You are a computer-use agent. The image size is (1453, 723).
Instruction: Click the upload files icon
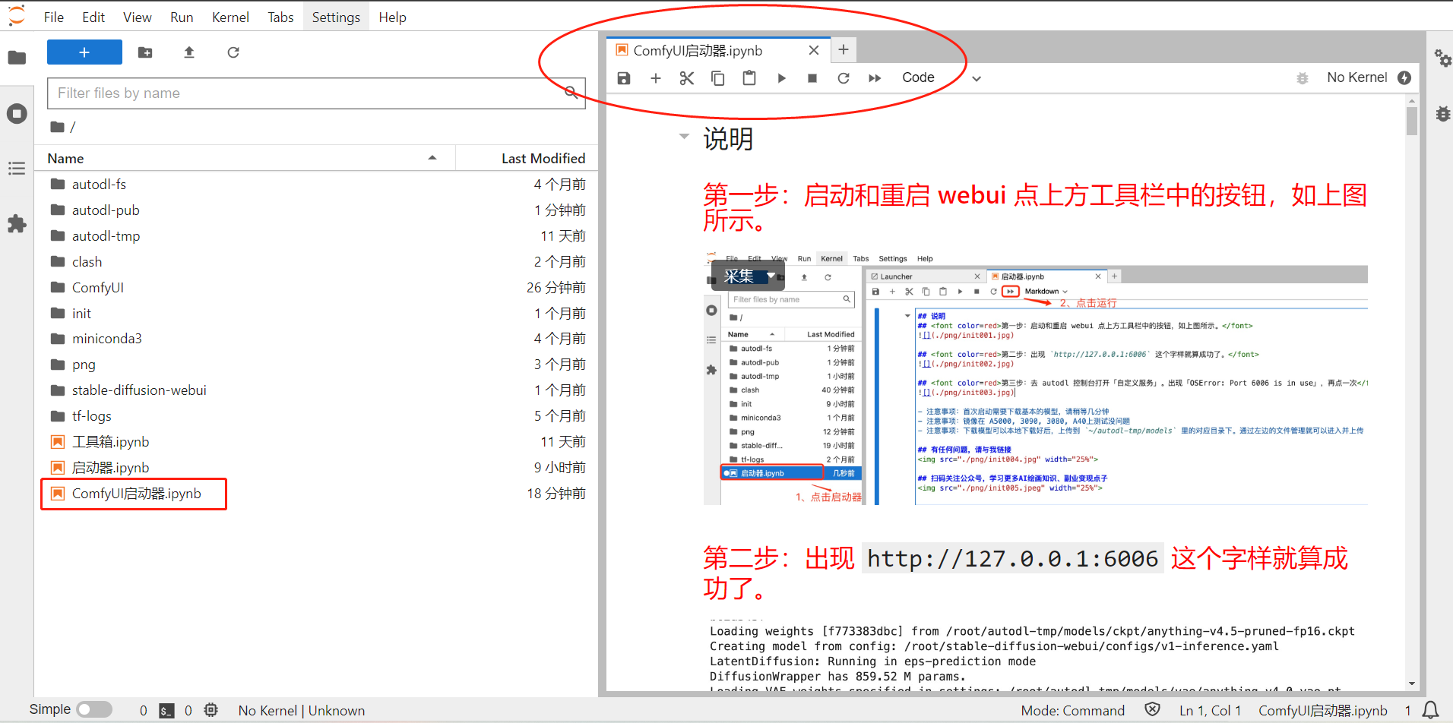[x=189, y=52]
